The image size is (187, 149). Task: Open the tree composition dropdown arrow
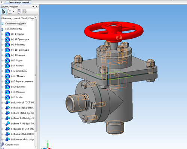click(x=13, y=12)
